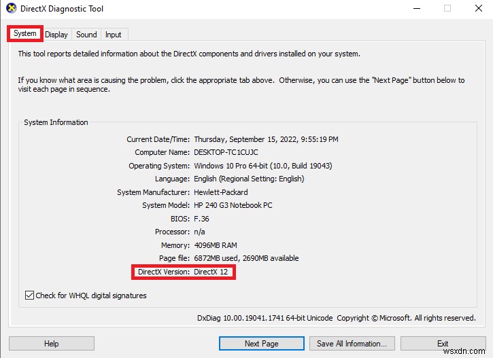Open the Display tab

pyautogui.click(x=56, y=35)
